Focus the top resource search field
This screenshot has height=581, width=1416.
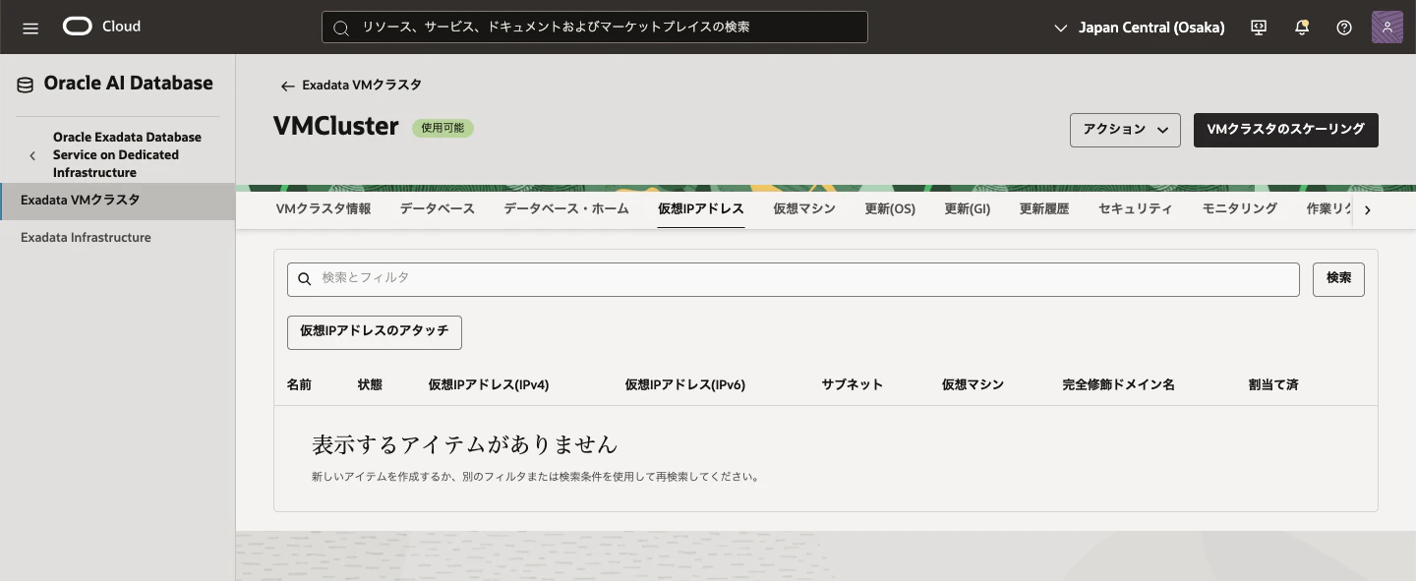tap(595, 28)
